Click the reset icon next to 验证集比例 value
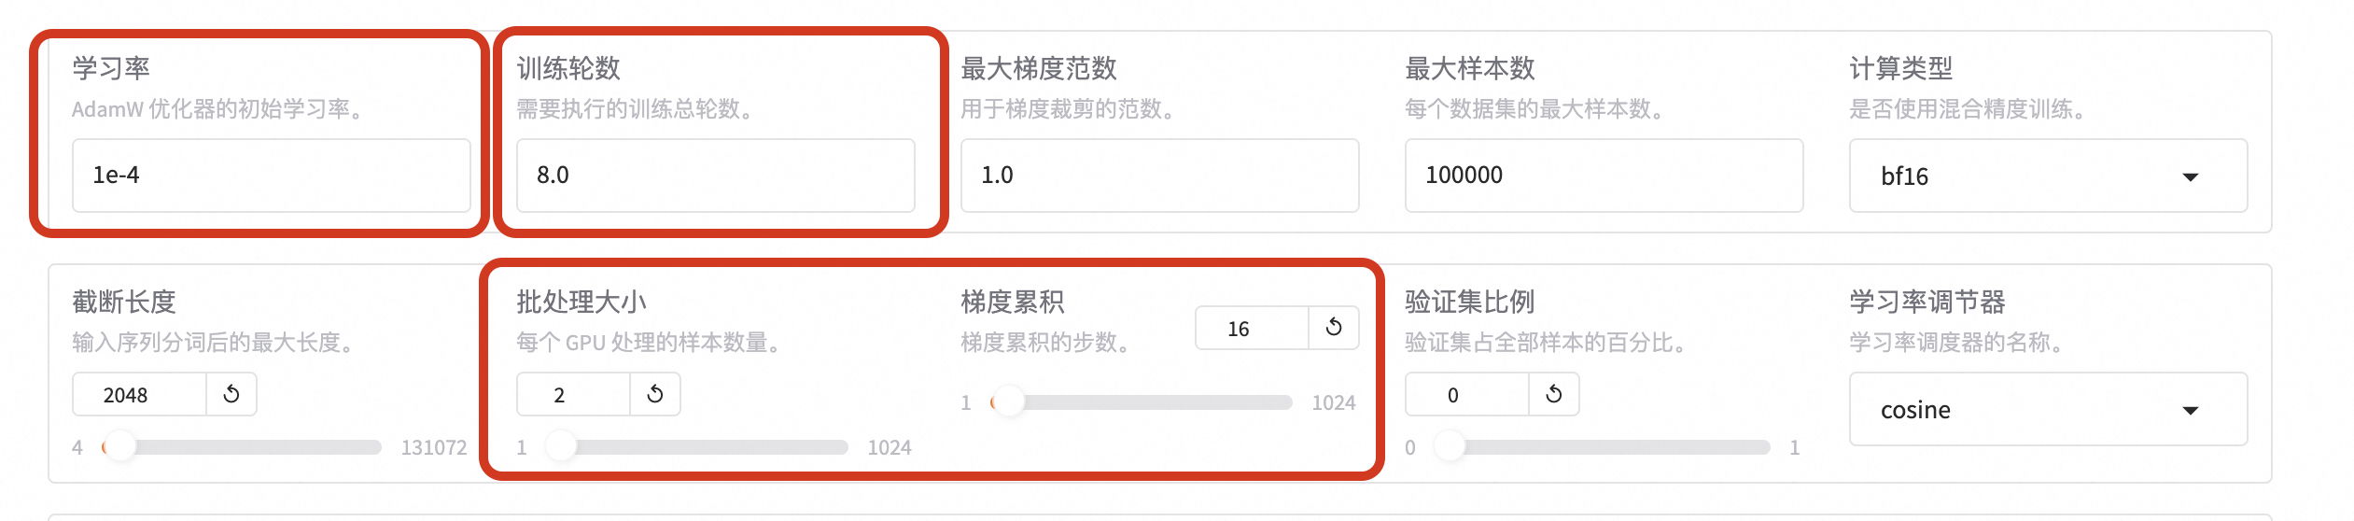 click(x=1554, y=394)
